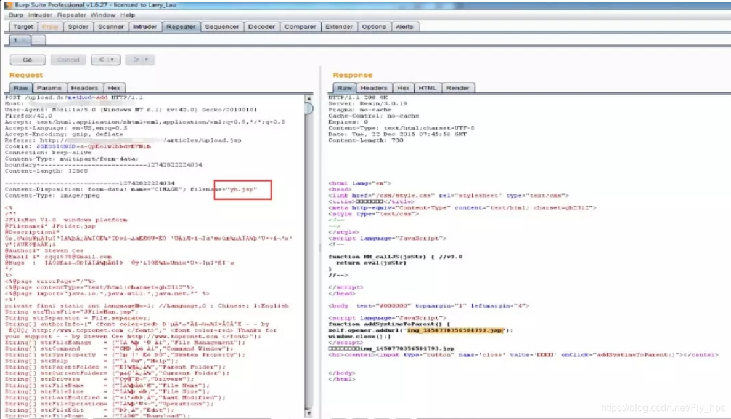
Task: Click the POST /upload.do request line
Action: (74, 97)
